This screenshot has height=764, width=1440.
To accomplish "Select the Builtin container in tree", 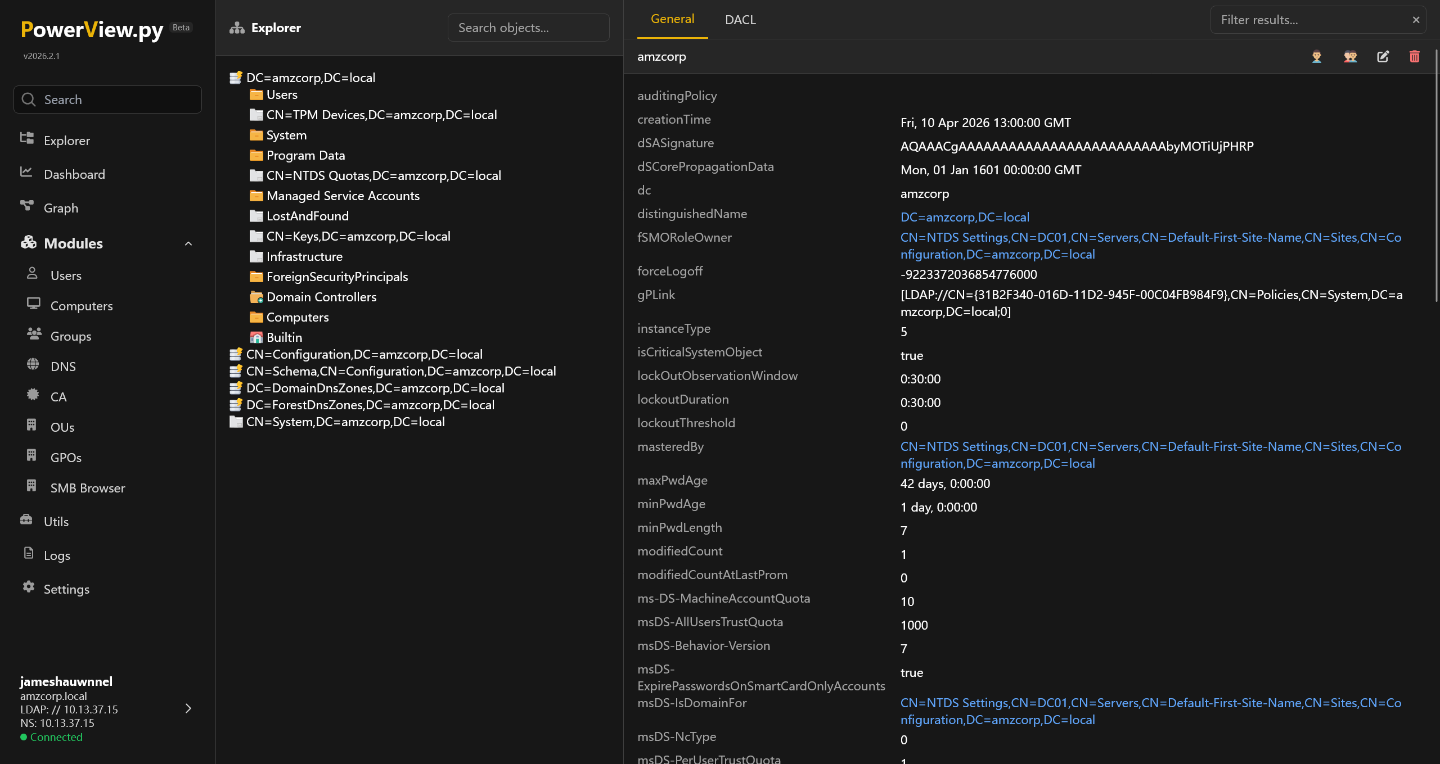I will click(284, 337).
